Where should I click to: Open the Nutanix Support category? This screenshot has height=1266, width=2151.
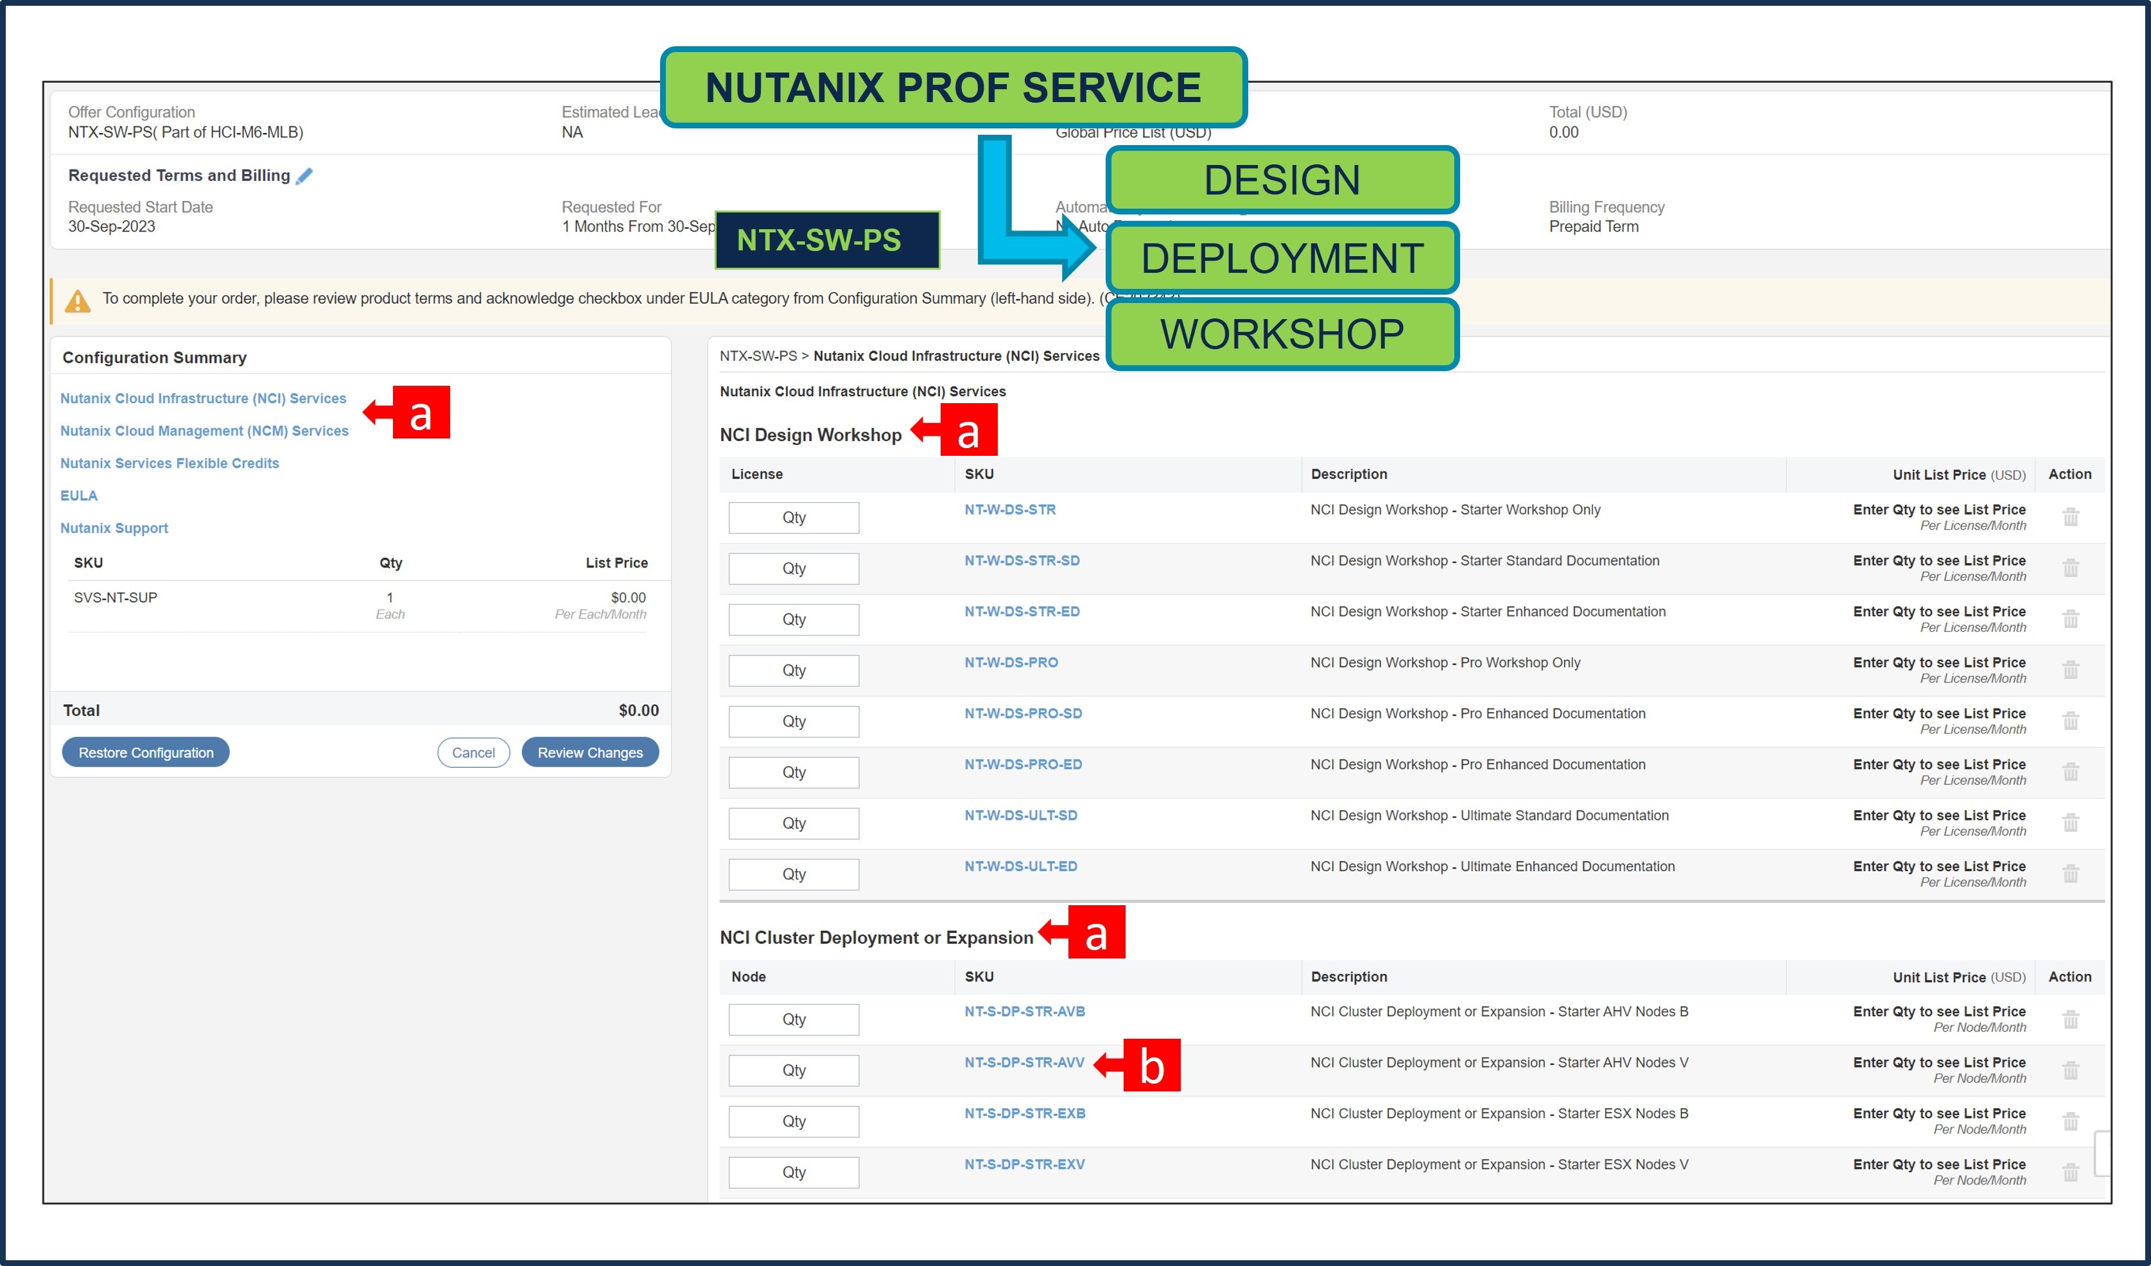114,528
